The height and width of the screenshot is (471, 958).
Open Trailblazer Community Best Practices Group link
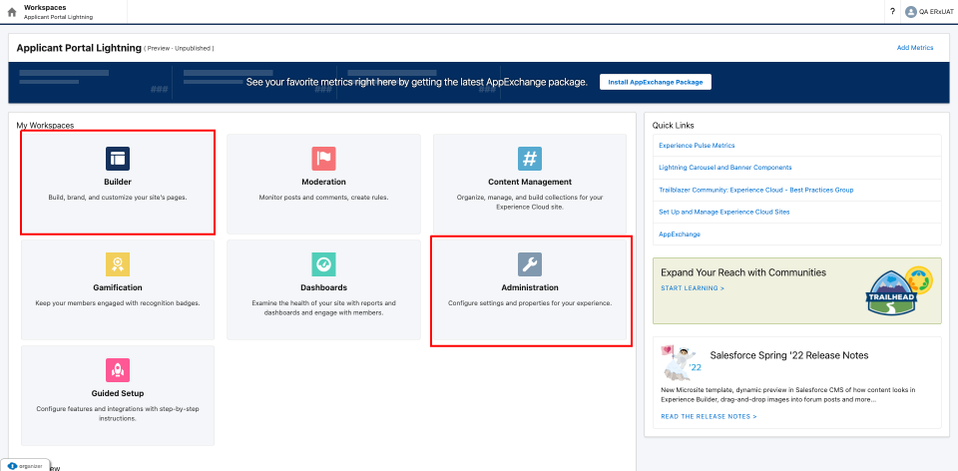pyautogui.click(x=755, y=190)
